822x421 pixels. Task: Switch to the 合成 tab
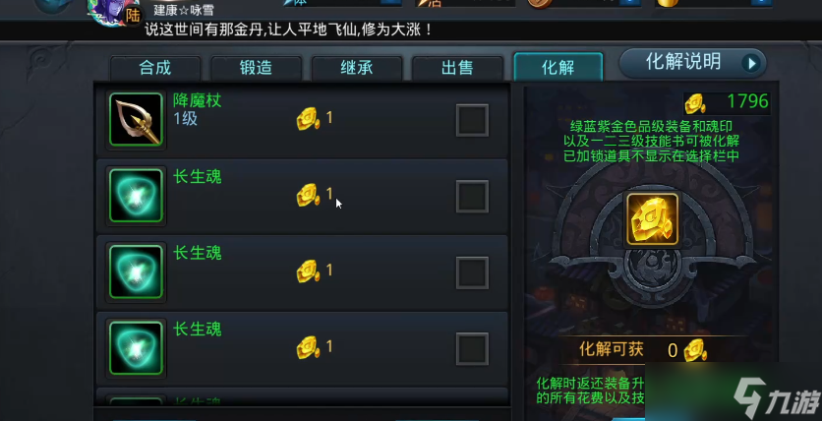(x=155, y=68)
